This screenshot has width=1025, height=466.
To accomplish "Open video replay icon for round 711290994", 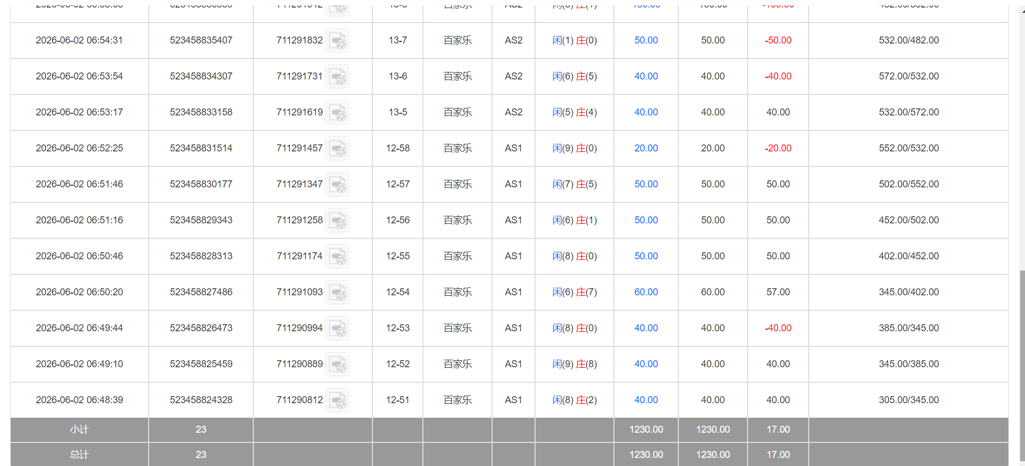I will 338,329.
